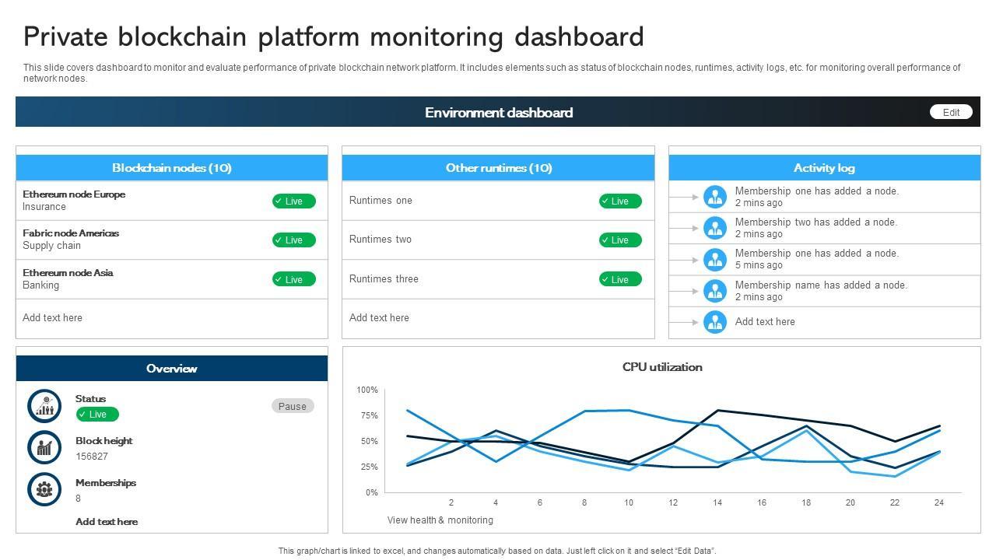Select the 'Fabric node Americas' row title
Screen dimensions: 996x560
[71, 233]
